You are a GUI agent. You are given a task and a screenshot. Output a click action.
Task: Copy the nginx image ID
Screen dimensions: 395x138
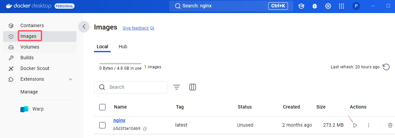coord(145,129)
